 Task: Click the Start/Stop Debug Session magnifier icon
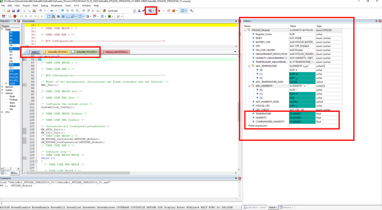coord(150,11)
